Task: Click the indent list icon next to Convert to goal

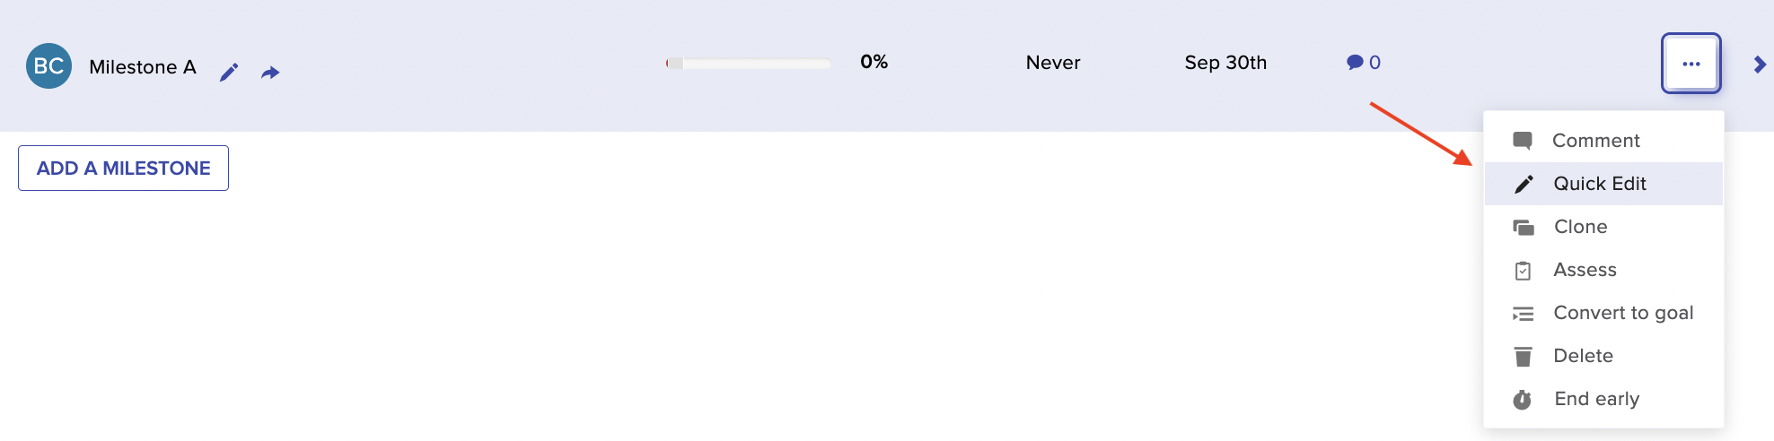Action: click(x=1524, y=314)
